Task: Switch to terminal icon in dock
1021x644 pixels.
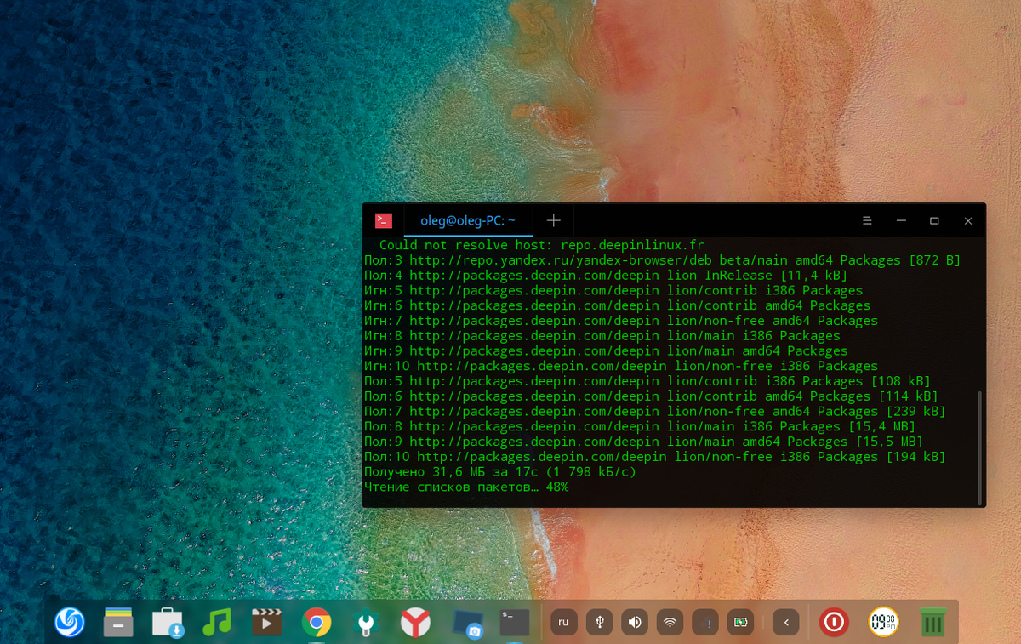Action: (x=515, y=623)
